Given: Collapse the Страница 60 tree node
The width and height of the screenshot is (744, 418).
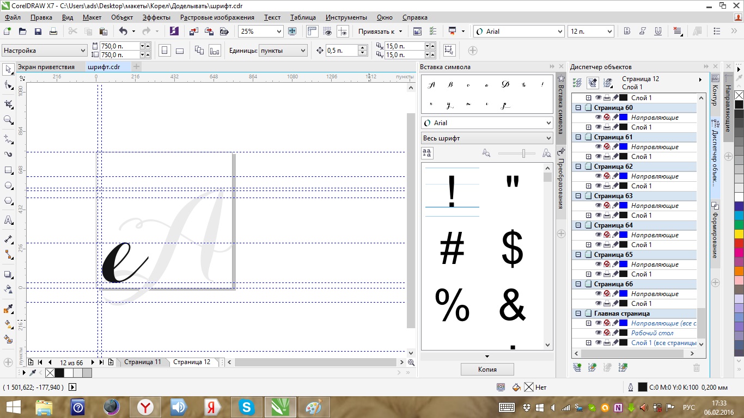Looking at the screenshot, I should pyautogui.click(x=578, y=108).
